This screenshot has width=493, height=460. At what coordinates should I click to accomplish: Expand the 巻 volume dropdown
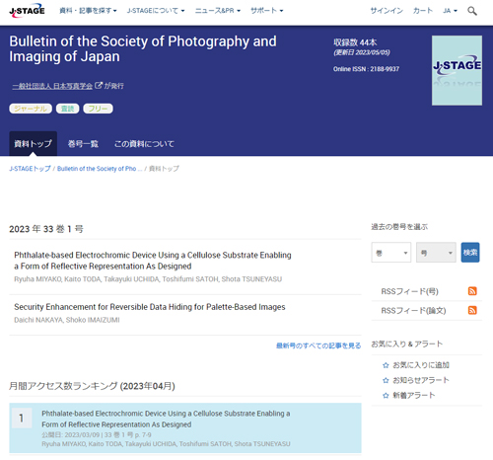391,253
